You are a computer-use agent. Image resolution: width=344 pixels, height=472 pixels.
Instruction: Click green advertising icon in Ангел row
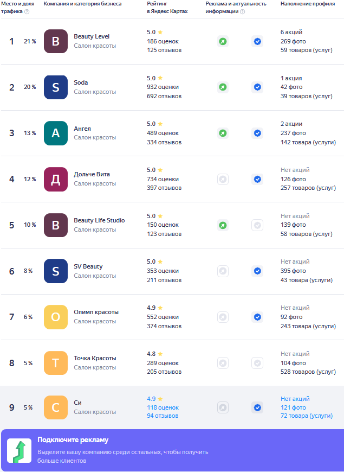[223, 133]
